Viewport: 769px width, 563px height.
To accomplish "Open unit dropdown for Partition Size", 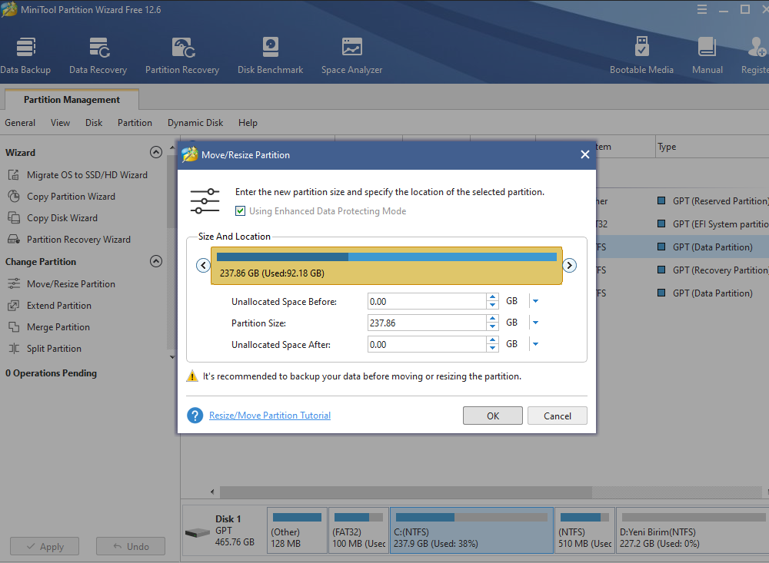I will pyautogui.click(x=535, y=323).
